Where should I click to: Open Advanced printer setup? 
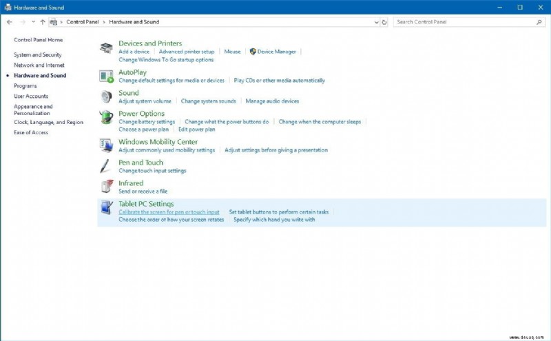(187, 52)
